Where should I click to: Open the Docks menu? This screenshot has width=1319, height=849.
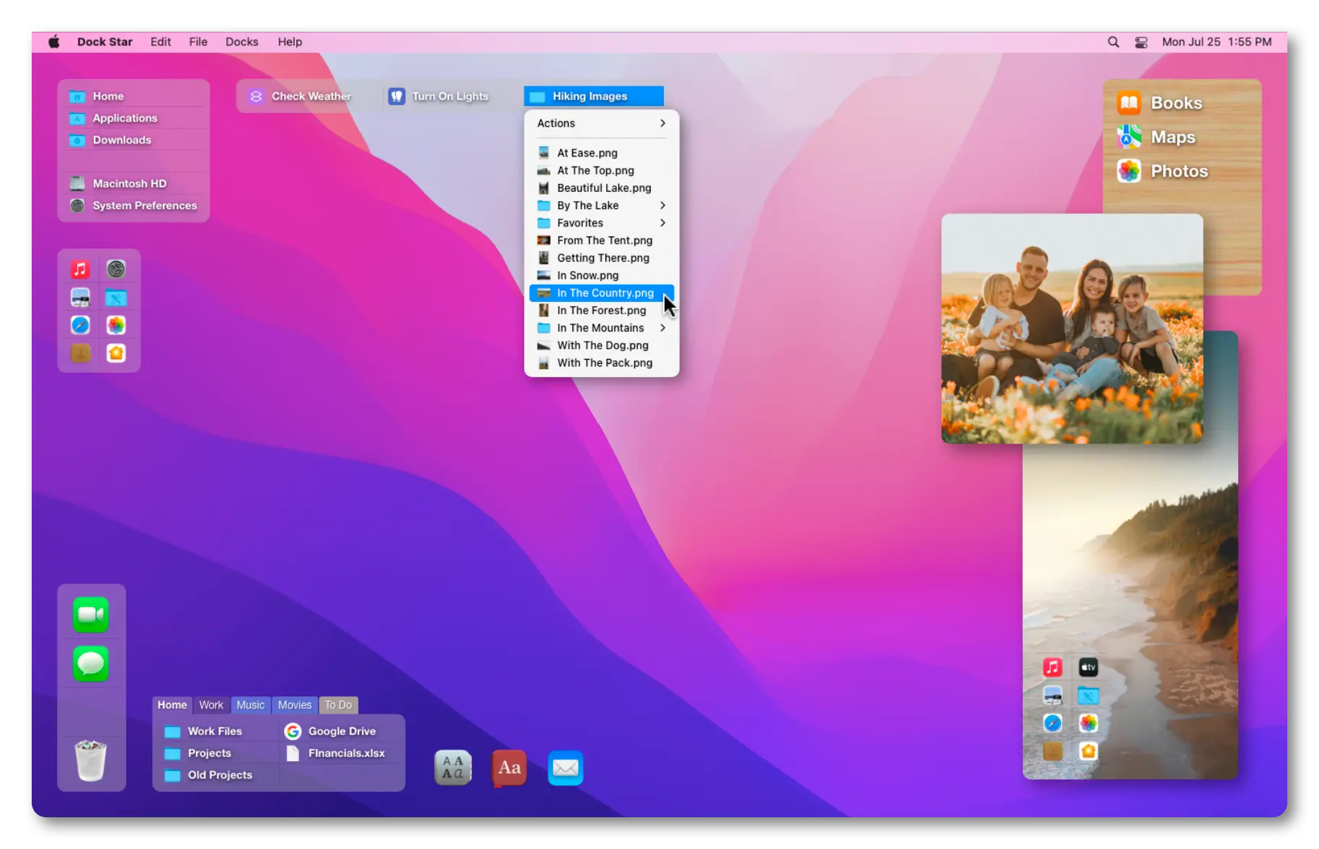241,42
